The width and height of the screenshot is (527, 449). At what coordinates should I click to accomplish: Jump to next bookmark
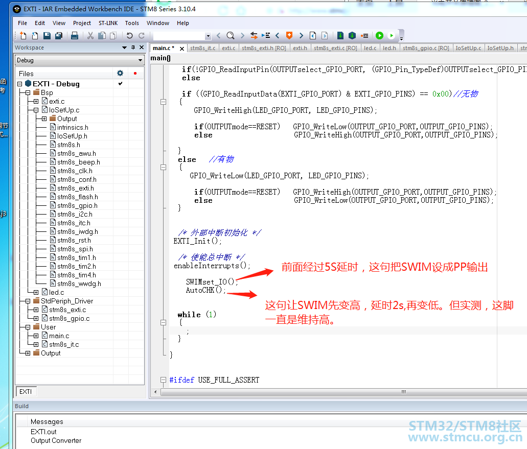(301, 35)
